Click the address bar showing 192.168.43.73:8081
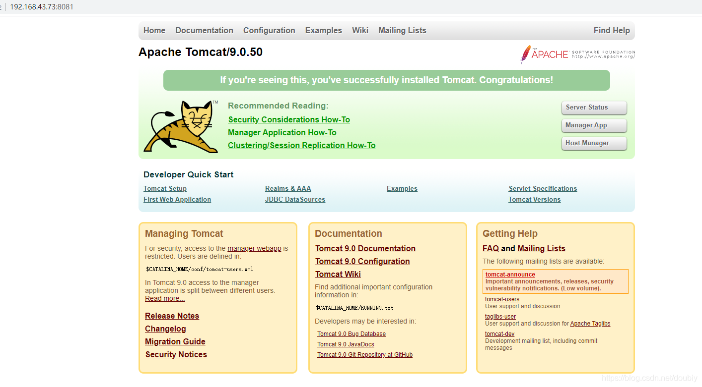Screen dimensions: 702x387 tap(42, 7)
